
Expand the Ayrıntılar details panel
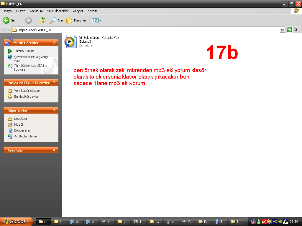[x=54, y=150]
